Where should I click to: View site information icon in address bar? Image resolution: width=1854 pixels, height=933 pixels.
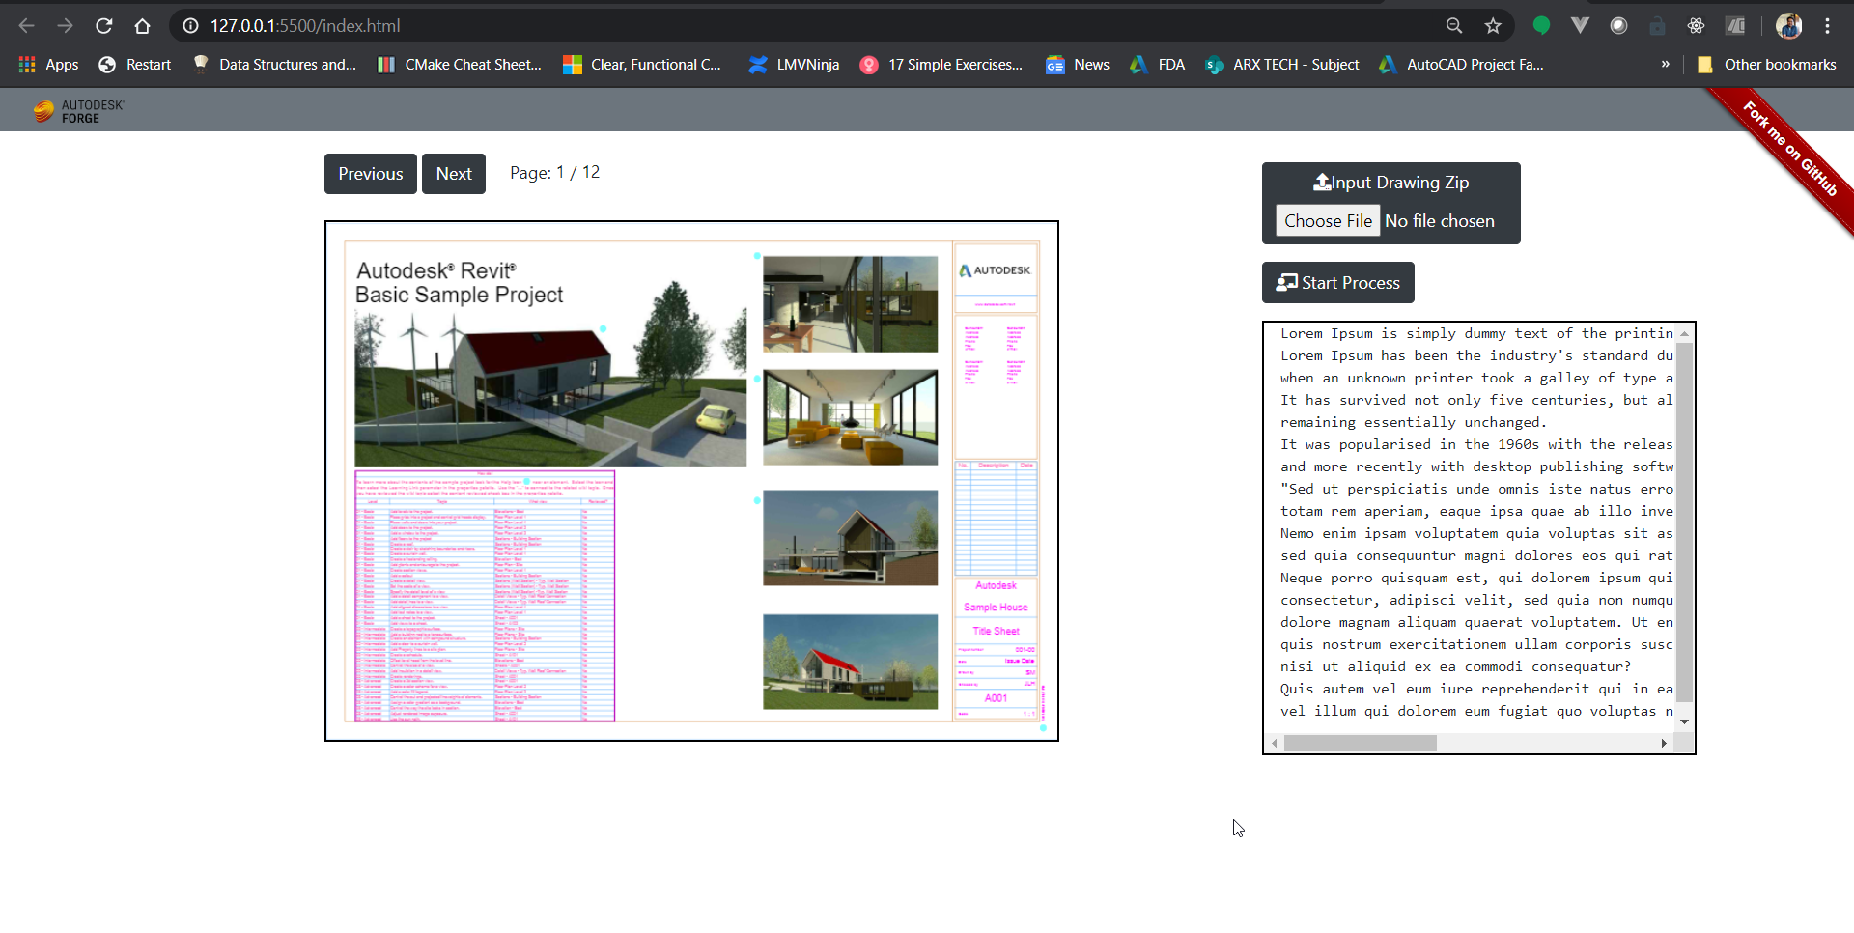pos(190,26)
